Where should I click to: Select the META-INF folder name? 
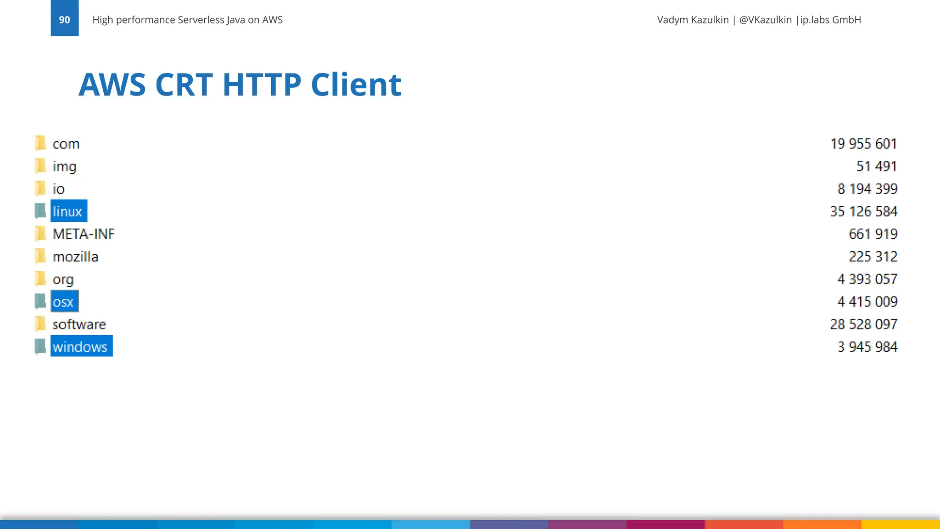tap(84, 234)
